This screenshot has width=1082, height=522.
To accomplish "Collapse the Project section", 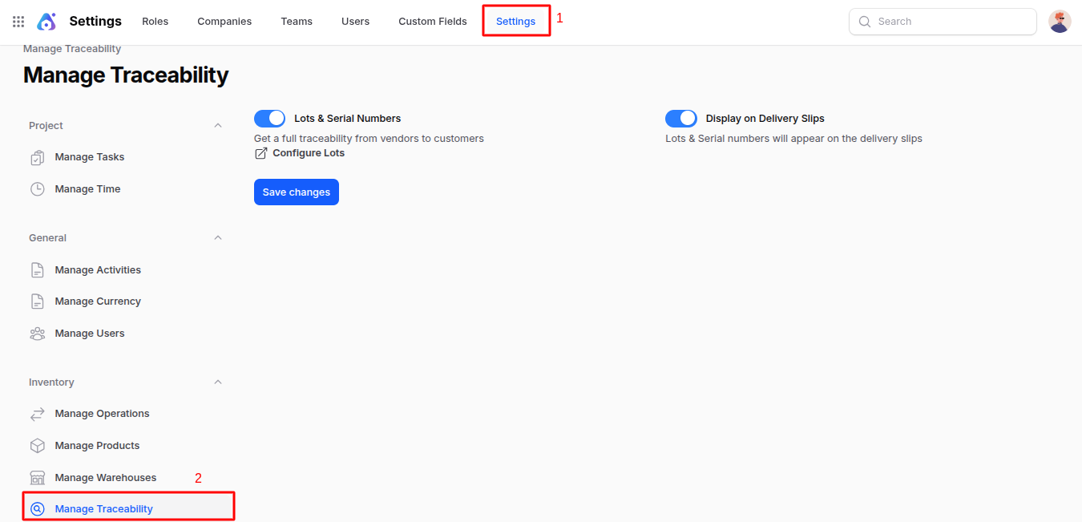I will (218, 126).
